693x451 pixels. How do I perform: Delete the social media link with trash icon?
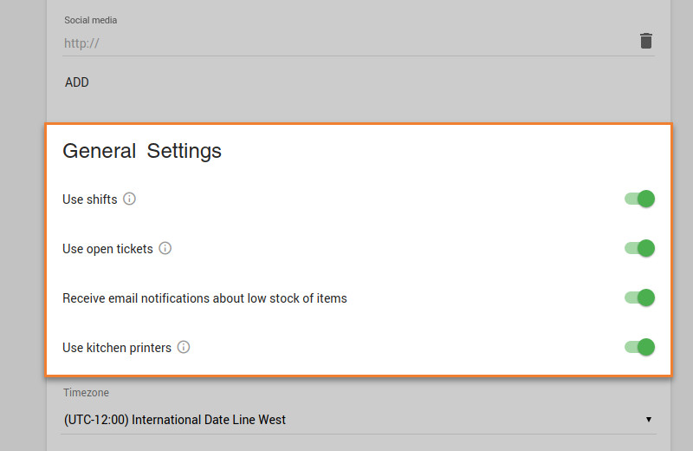click(645, 41)
